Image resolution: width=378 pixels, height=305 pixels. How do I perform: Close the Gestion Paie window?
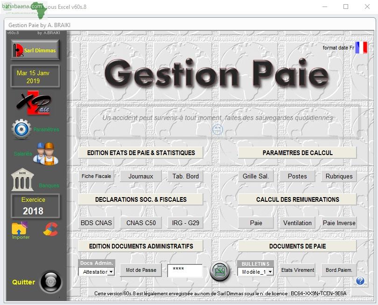367,7
